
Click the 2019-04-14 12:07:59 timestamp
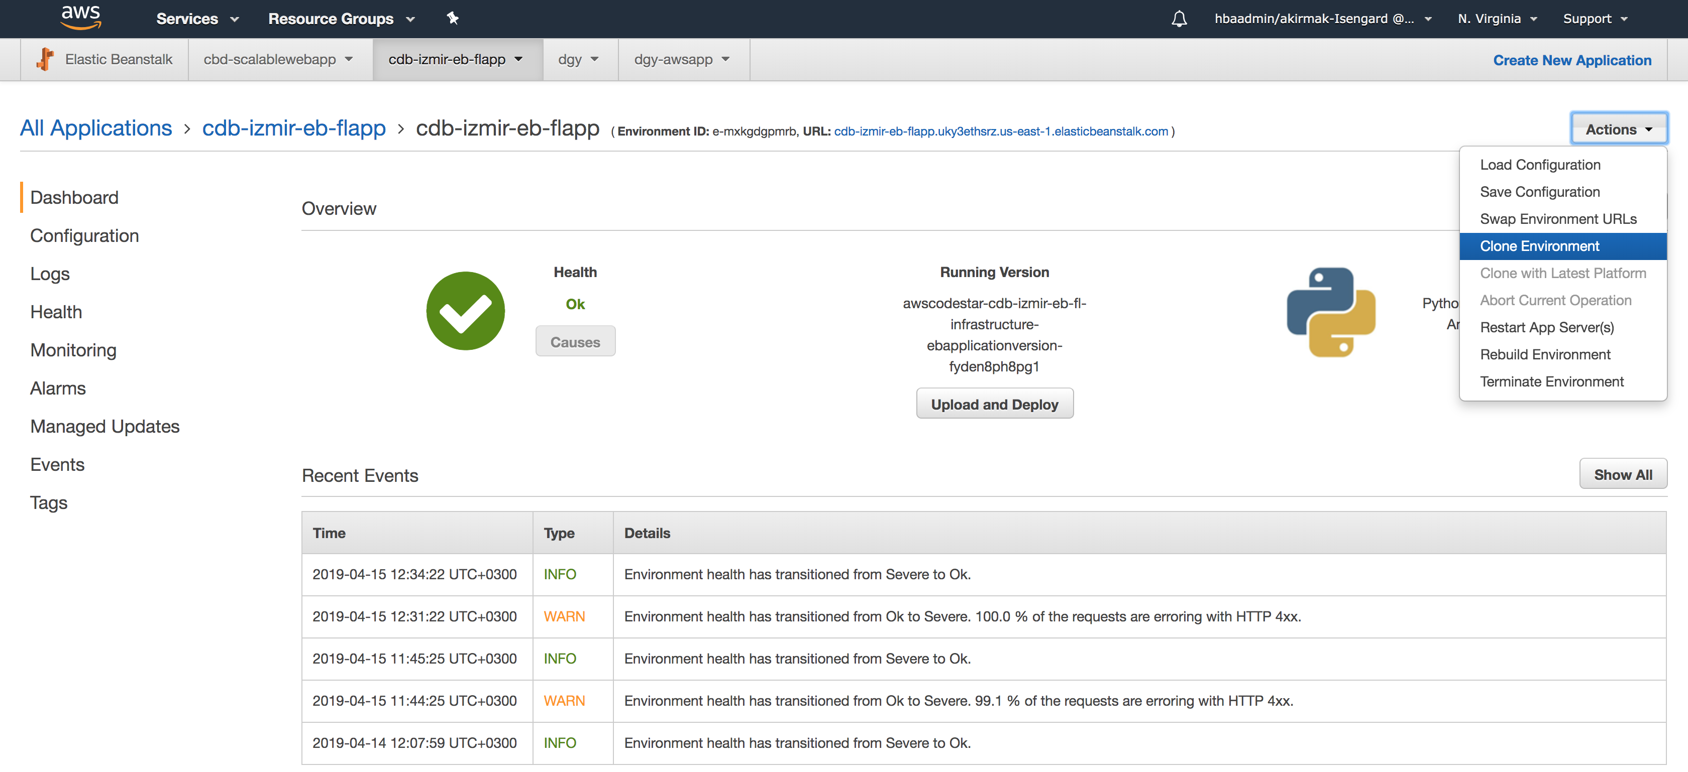(x=414, y=742)
